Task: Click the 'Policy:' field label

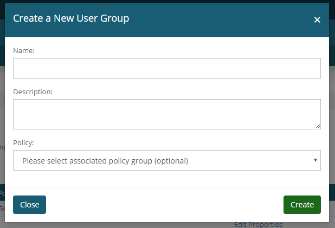Action: (x=23, y=142)
